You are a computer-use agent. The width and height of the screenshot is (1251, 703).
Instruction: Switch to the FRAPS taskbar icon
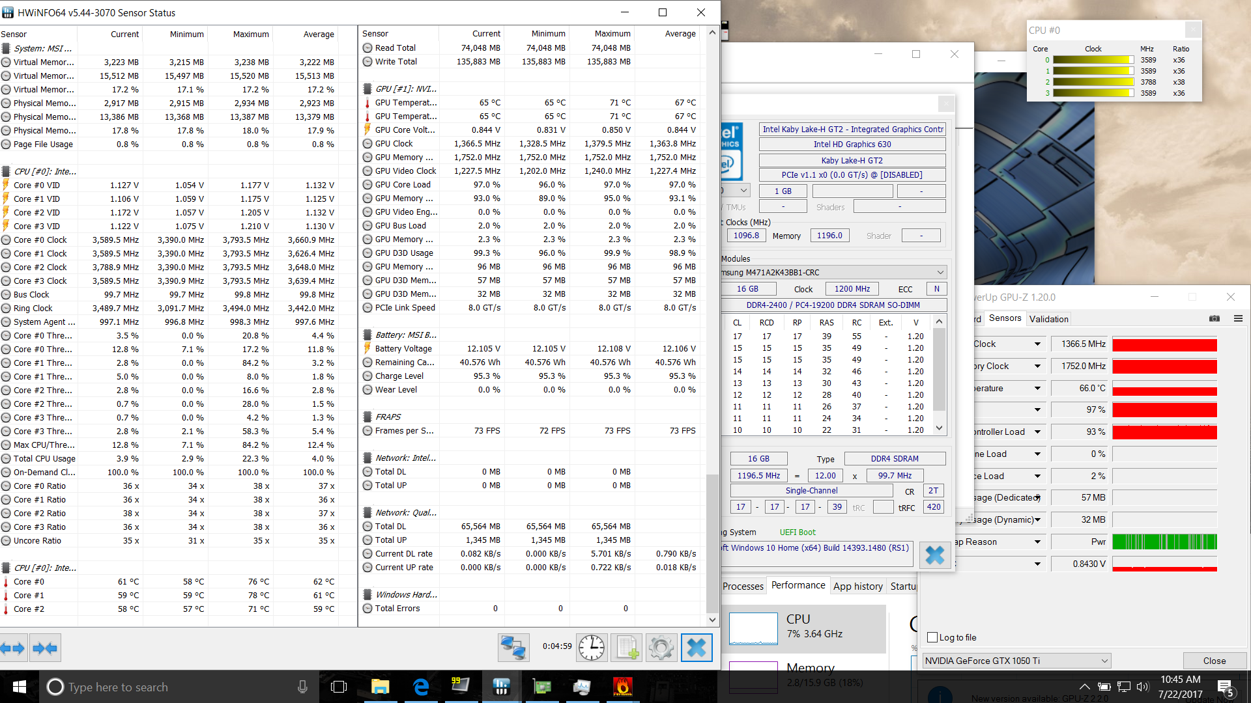point(461,687)
